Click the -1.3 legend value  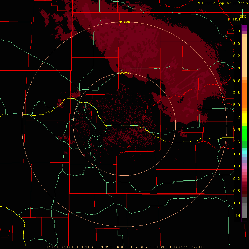point(235,203)
